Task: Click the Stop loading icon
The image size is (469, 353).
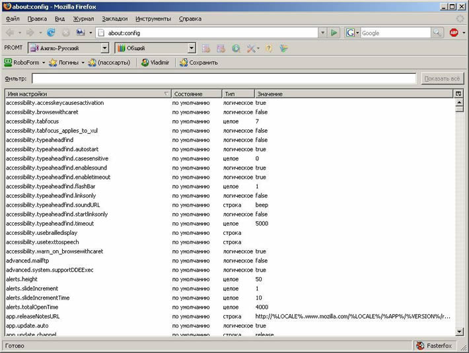Action: tap(66, 32)
